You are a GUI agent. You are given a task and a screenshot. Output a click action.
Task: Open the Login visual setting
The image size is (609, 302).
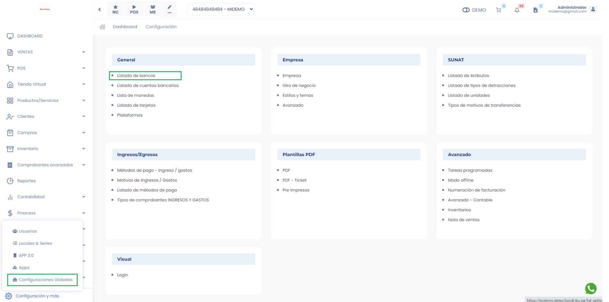click(x=123, y=275)
